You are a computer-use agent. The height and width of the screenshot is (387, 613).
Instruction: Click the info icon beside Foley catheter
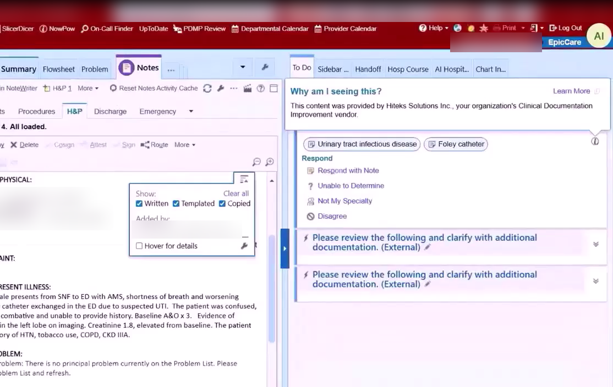[x=595, y=141]
